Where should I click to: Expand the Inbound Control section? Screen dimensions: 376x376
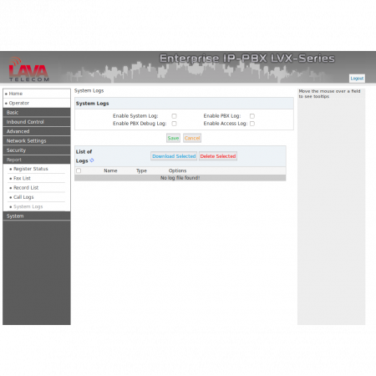pos(37,122)
